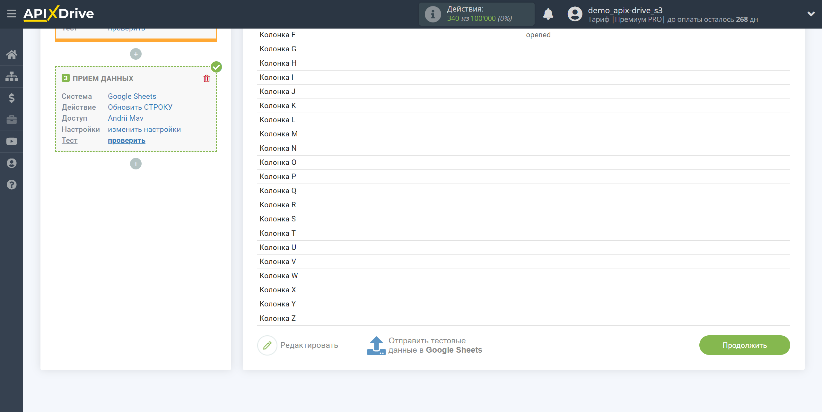The width and height of the screenshot is (822, 412).
Task: Select row Колонка G
Action: coord(523,49)
